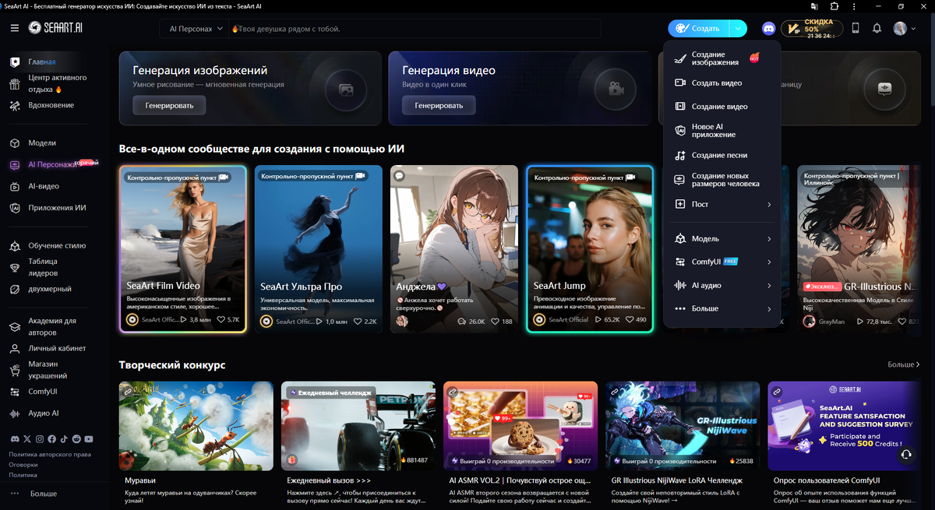Open the Discord link in the sidebar footer
The image size is (935, 510).
14,439
